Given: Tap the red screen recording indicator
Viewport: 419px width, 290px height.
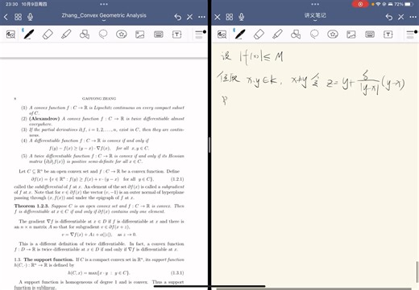Looking at the screenshot, I should (x=360, y=4).
